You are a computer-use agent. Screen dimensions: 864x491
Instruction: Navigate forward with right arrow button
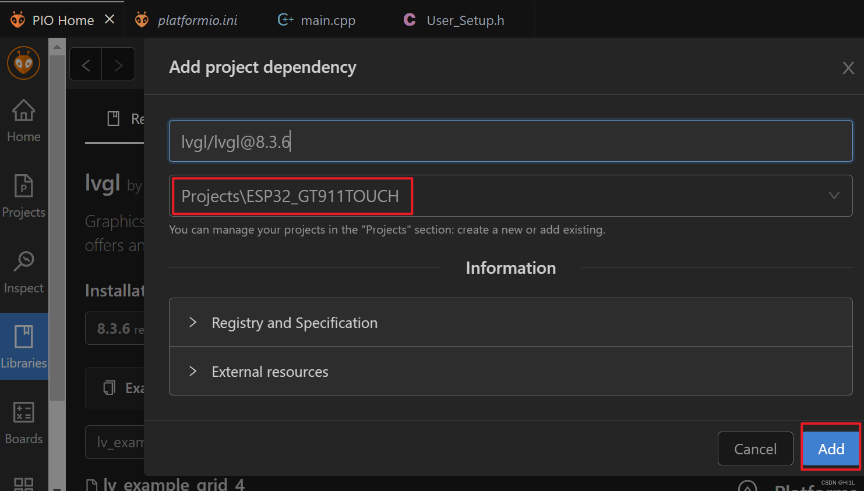pos(118,65)
